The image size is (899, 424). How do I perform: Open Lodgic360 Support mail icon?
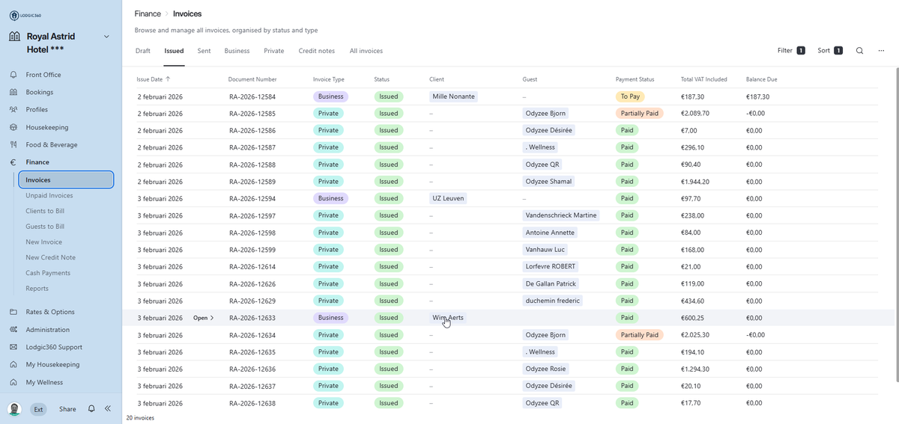[13, 347]
